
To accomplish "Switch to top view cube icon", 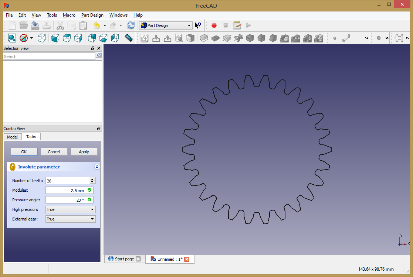I will (x=67, y=38).
